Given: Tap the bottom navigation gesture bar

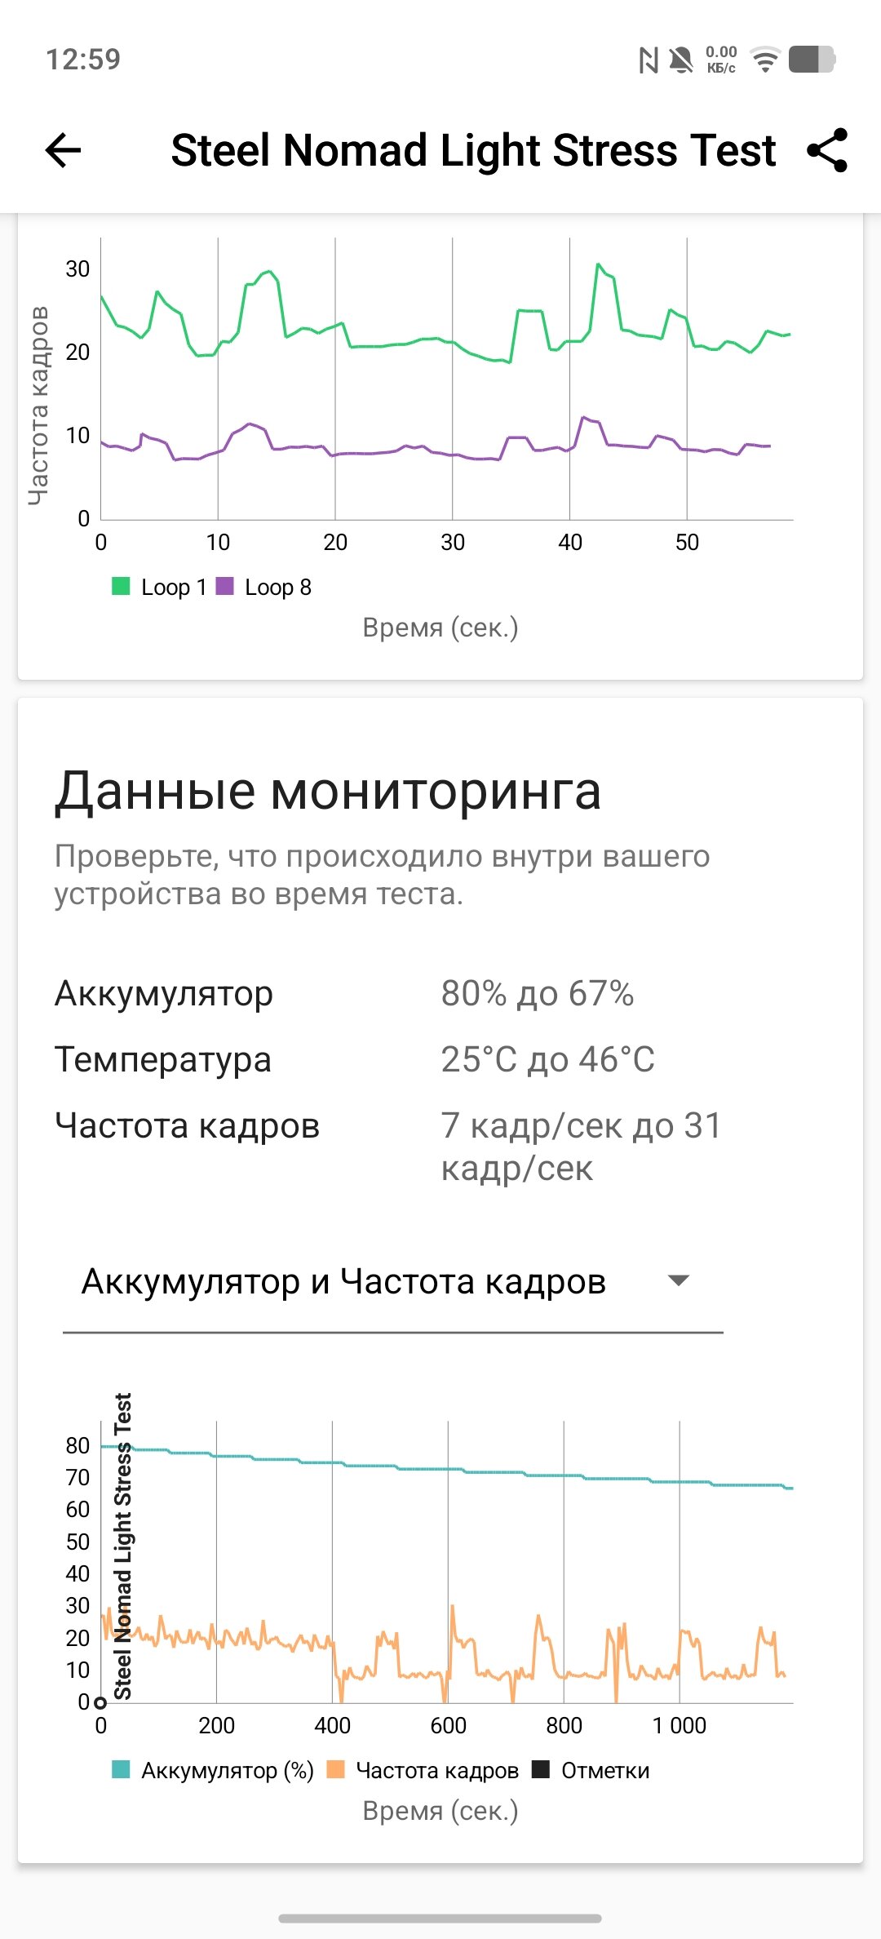Looking at the screenshot, I should coord(440,1918).
